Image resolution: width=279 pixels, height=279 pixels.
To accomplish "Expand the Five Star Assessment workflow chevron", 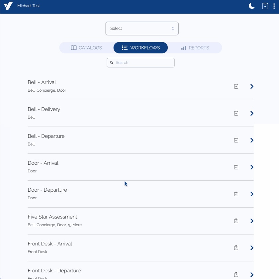I will click(x=252, y=221).
